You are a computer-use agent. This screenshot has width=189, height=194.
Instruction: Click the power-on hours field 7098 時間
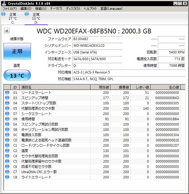click(171, 66)
